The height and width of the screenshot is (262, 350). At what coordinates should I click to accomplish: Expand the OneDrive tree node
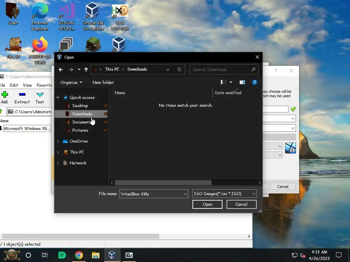coord(58,141)
